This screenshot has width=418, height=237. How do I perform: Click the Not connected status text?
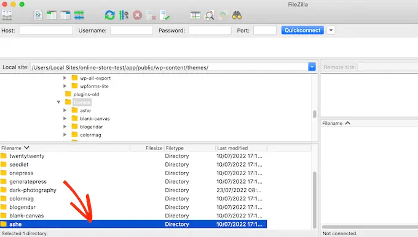tap(340, 233)
